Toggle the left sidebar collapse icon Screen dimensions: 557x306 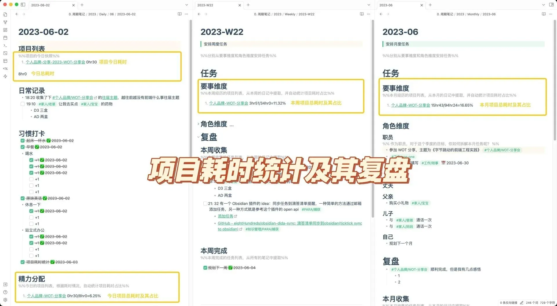[x=23, y=5]
